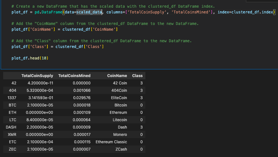Viewport: 278px width, 157px height.
Task: Click the mined value 0.000018
Action: point(82,105)
